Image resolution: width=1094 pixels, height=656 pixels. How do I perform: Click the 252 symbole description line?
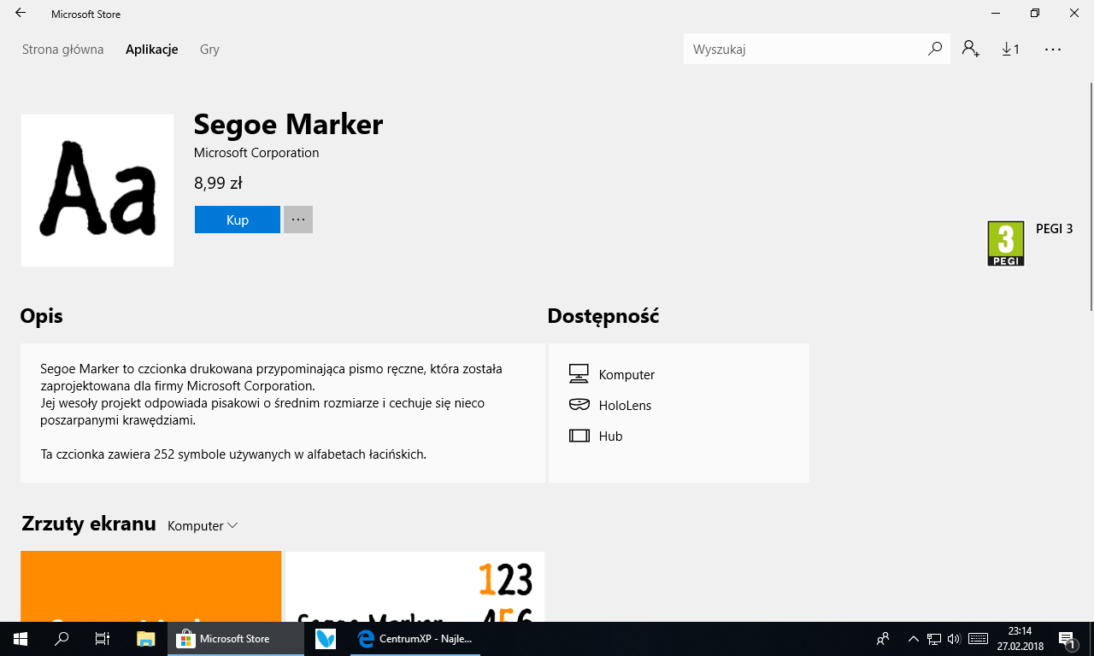tap(233, 454)
